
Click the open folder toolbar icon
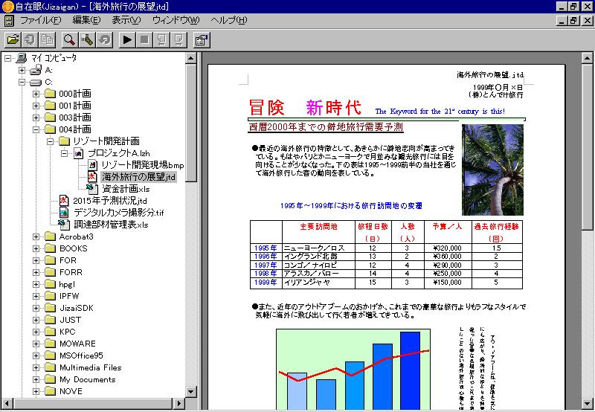[x=13, y=39]
